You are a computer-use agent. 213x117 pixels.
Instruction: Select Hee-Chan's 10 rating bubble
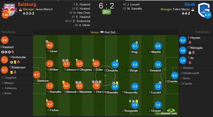(96, 85)
